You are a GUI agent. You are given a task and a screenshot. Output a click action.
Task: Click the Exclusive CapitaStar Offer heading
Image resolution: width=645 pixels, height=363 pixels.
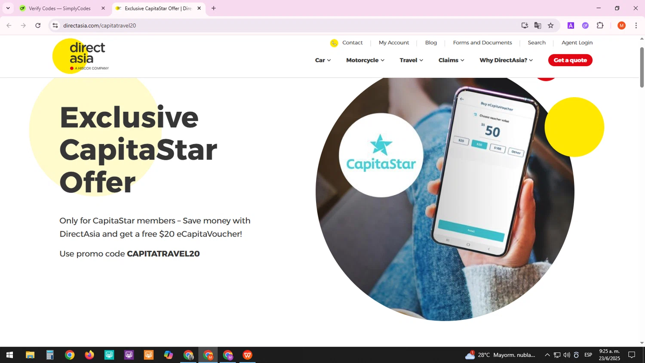(x=138, y=149)
